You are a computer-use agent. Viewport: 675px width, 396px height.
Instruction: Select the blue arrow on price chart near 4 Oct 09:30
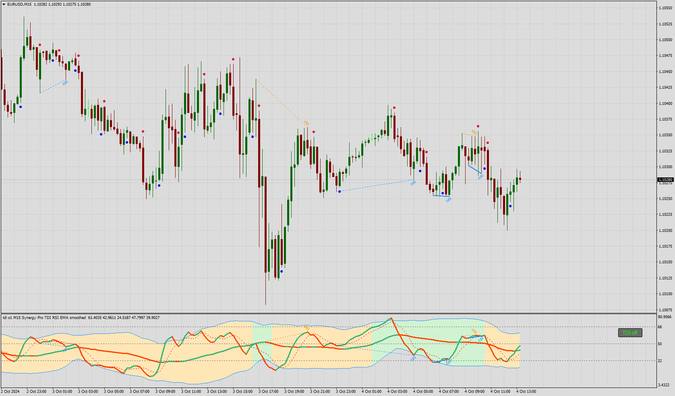[480, 176]
